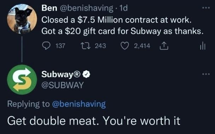Click Subway's verified checkmark badge
This screenshot has width=215, height=134.
(x=86, y=74)
